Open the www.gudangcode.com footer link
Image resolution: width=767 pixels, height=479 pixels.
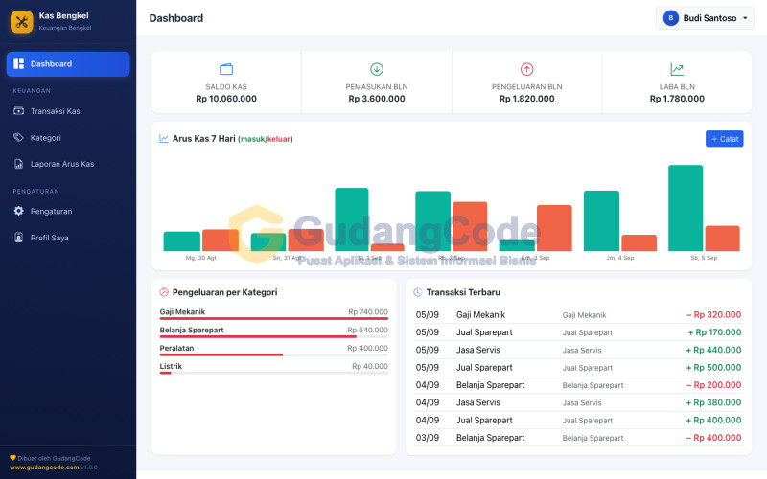click(x=44, y=468)
